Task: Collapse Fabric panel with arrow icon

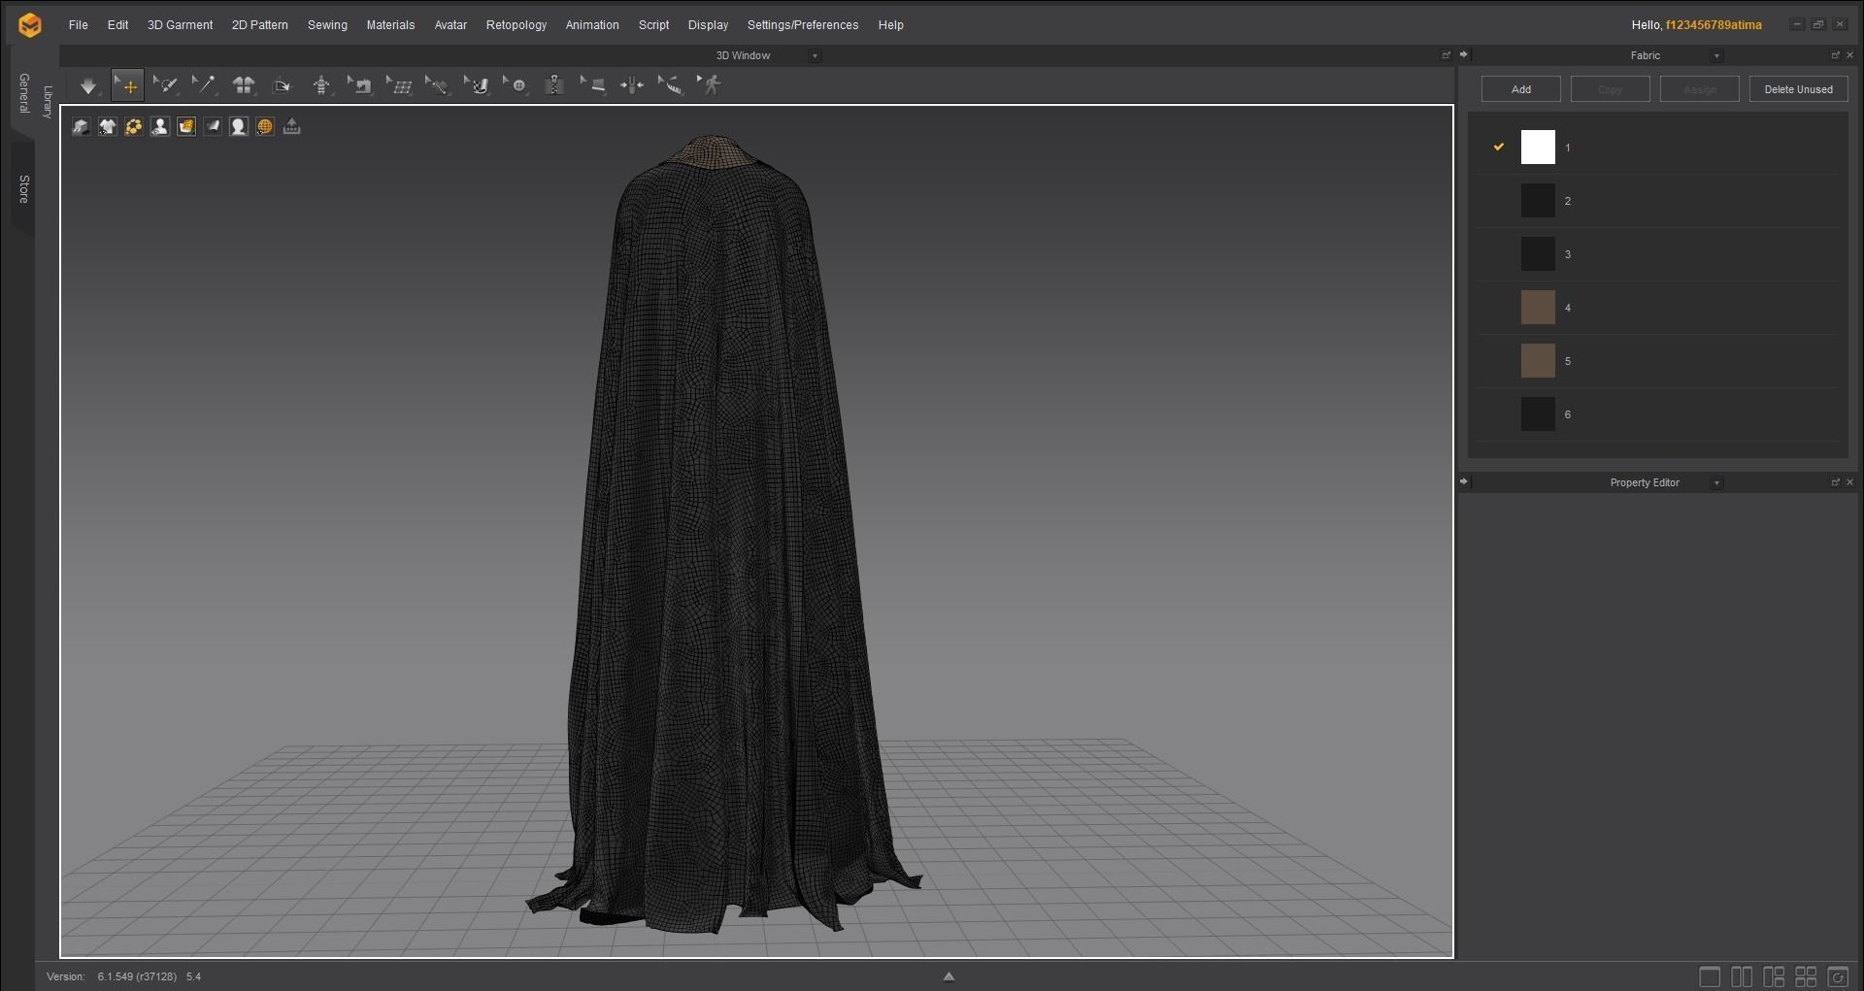Action: click(x=1464, y=54)
